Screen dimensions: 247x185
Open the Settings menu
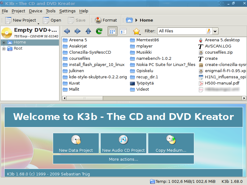67,11
